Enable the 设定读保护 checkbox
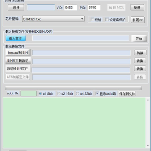The width and height of the screenshot is (151, 151). click(x=107, y=19)
